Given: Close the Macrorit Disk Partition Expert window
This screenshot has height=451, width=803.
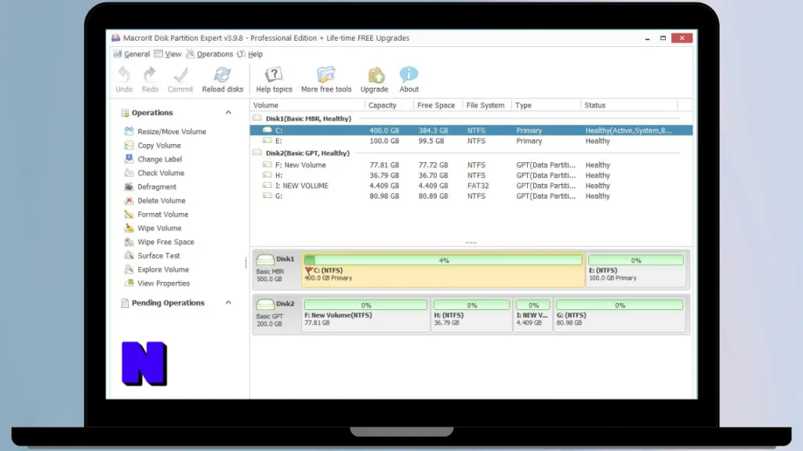Looking at the screenshot, I should (681, 38).
